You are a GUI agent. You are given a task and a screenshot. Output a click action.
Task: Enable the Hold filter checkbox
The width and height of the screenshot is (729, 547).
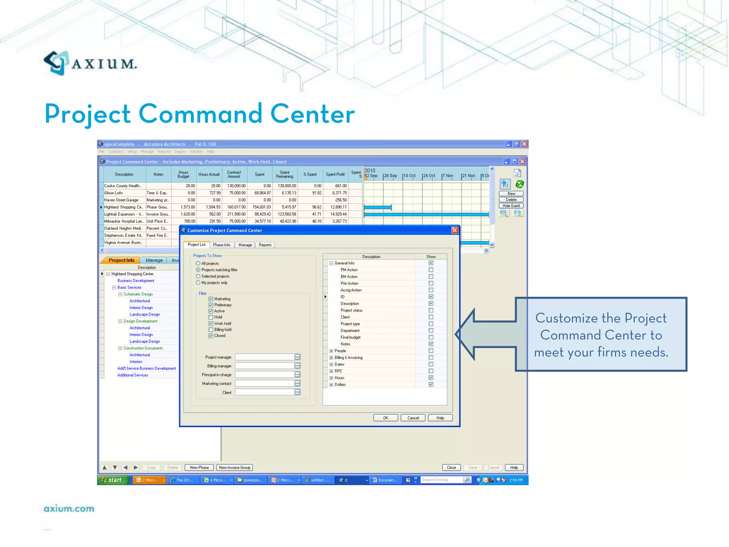pyautogui.click(x=211, y=317)
